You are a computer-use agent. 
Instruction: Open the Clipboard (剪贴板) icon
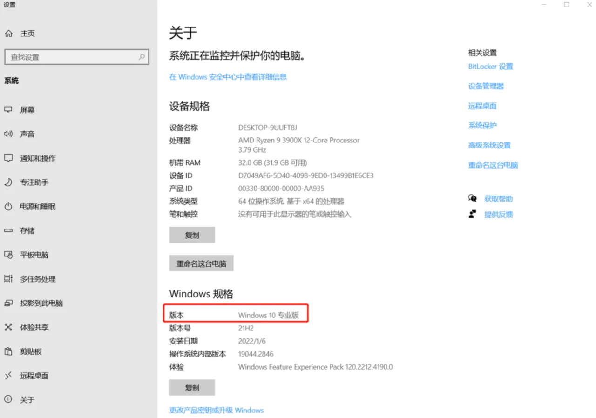click(8, 351)
